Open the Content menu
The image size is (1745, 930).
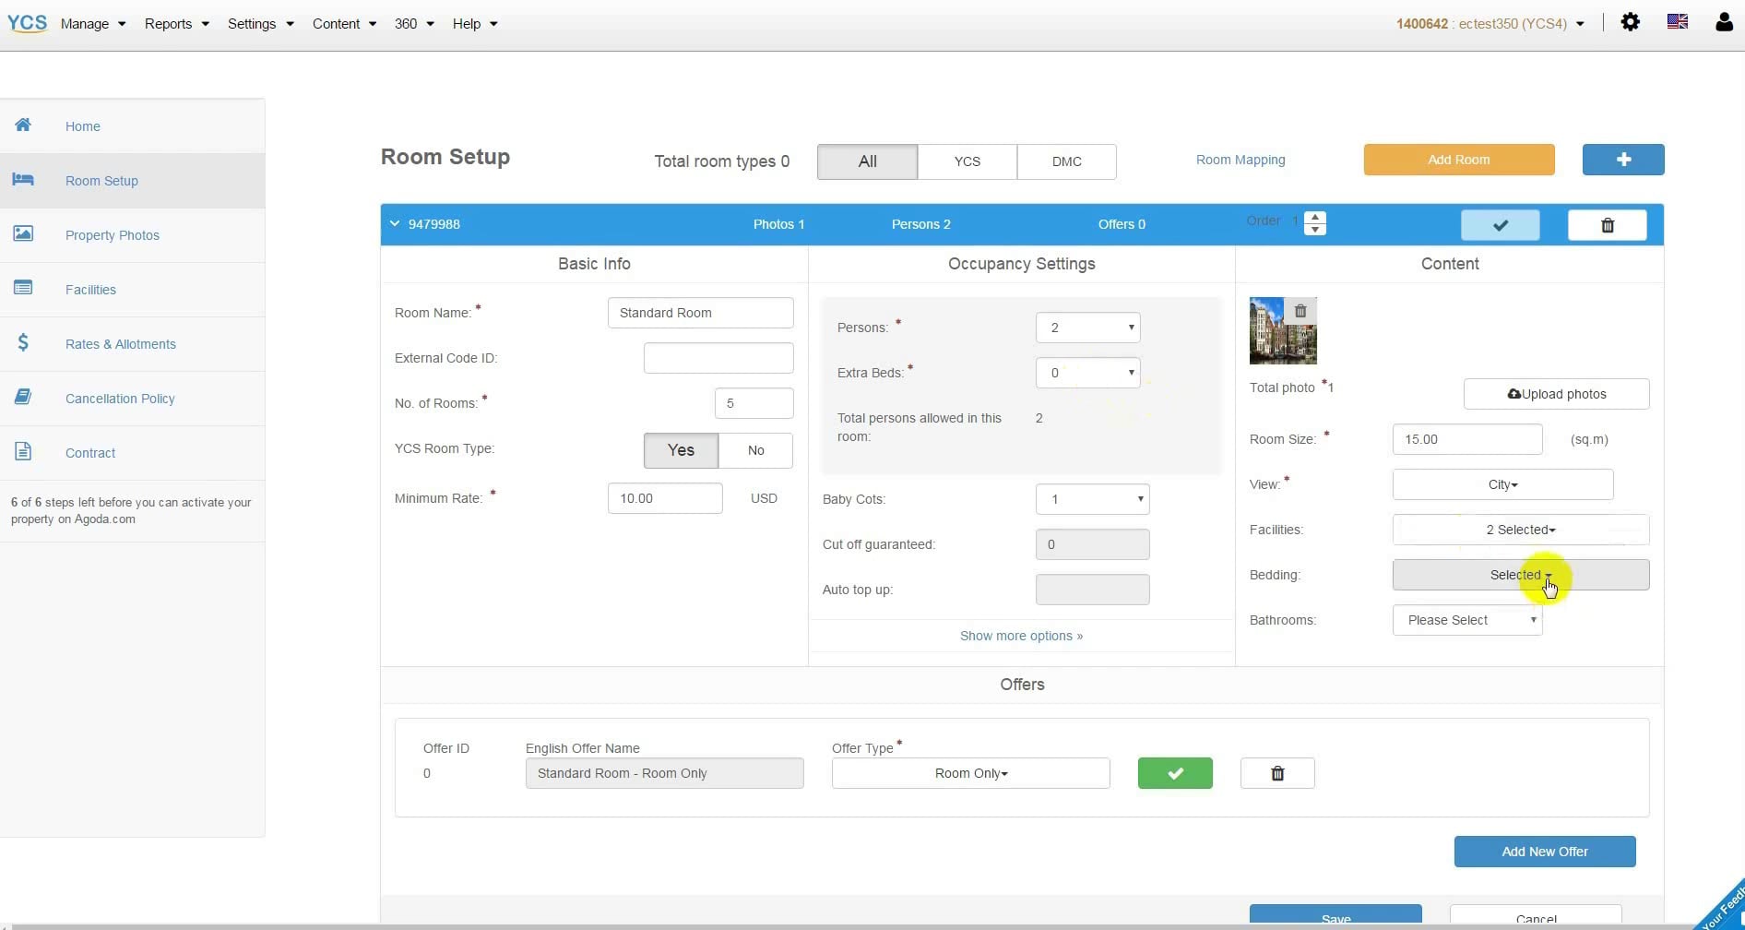coord(344,23)
